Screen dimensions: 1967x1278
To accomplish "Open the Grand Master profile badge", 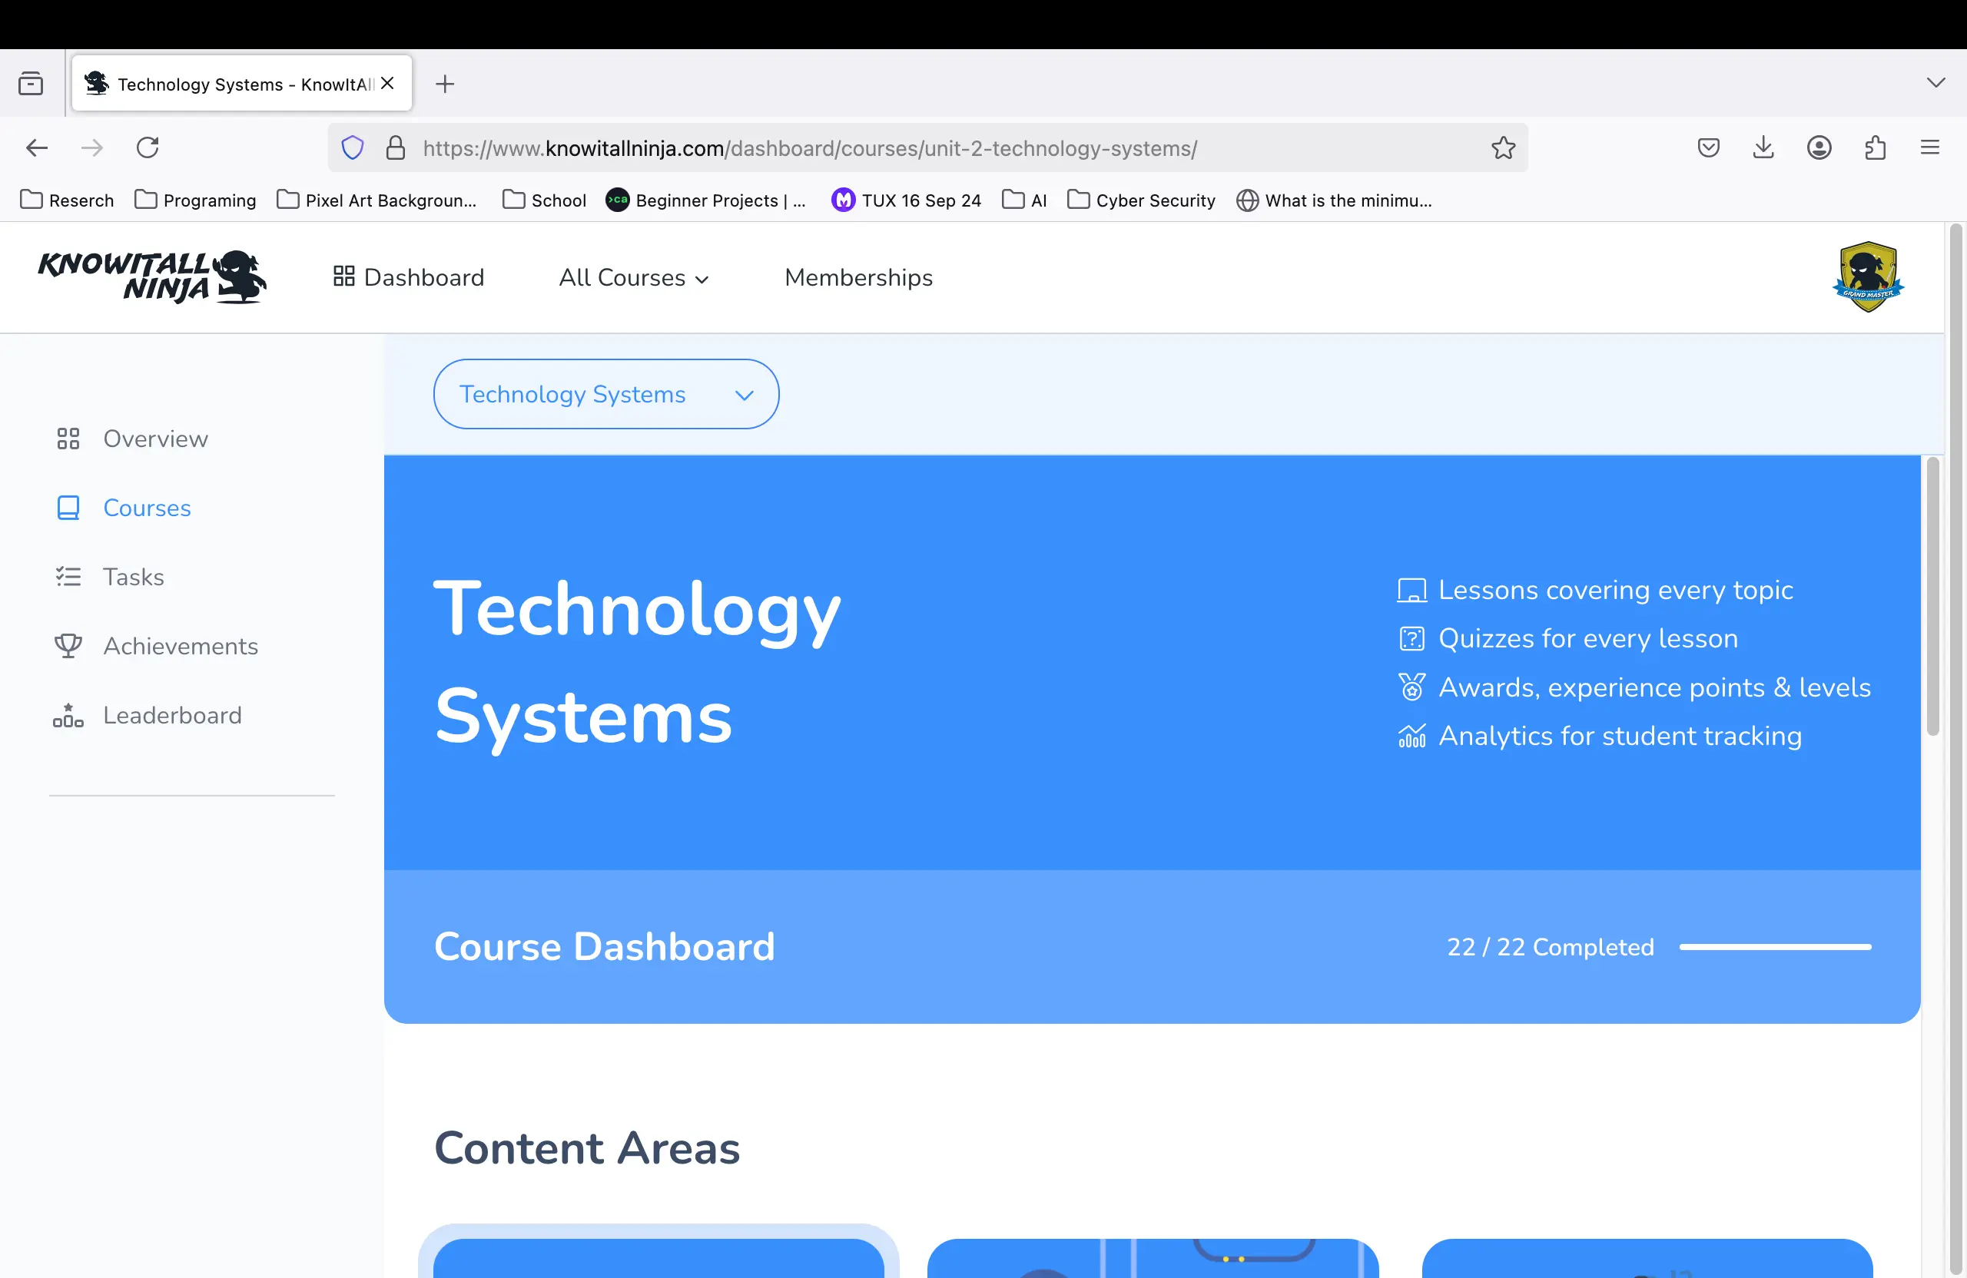I will [x=1869, y=276].
